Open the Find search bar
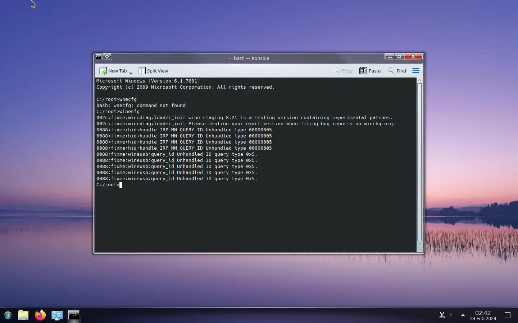This screenshot has height=323, width=518. pyautogui.click(x=397, y=71)
